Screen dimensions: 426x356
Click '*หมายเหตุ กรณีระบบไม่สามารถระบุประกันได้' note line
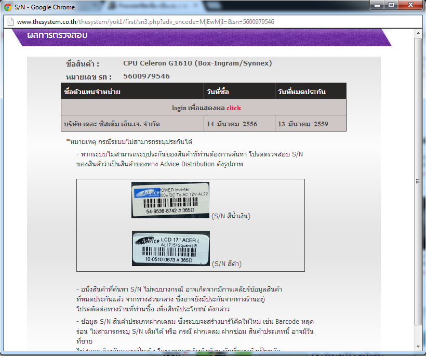point(129,141)
